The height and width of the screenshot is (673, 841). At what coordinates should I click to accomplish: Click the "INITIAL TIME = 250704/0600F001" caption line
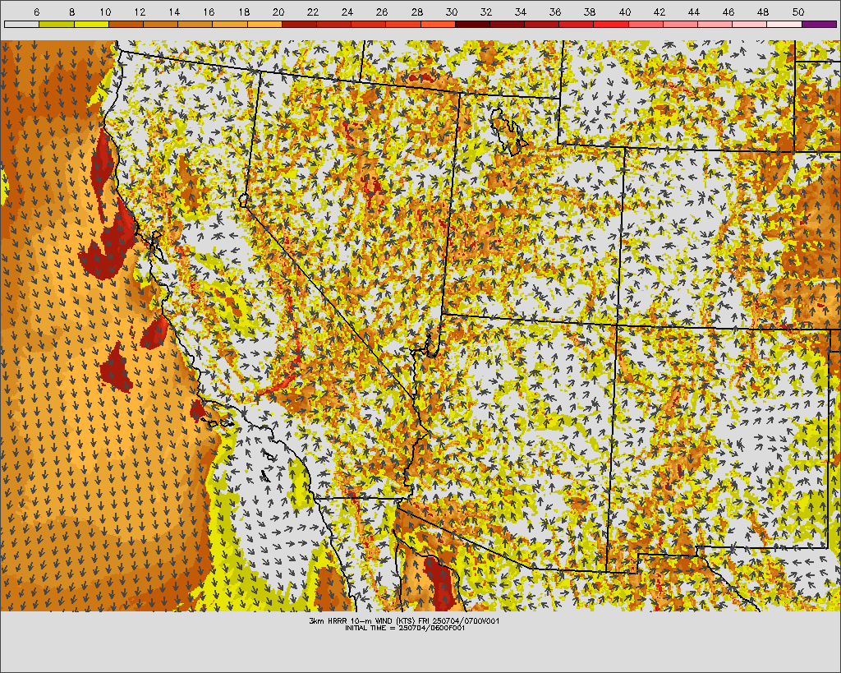pyautogui.click(x=405, y=628)
